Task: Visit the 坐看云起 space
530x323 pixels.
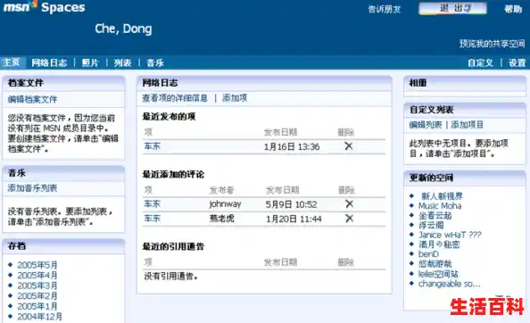Action: click(435, 216)
